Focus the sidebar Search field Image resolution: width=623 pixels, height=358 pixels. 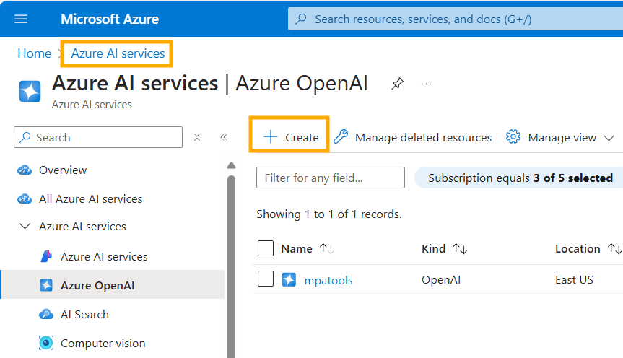click(x=98, y=137)
